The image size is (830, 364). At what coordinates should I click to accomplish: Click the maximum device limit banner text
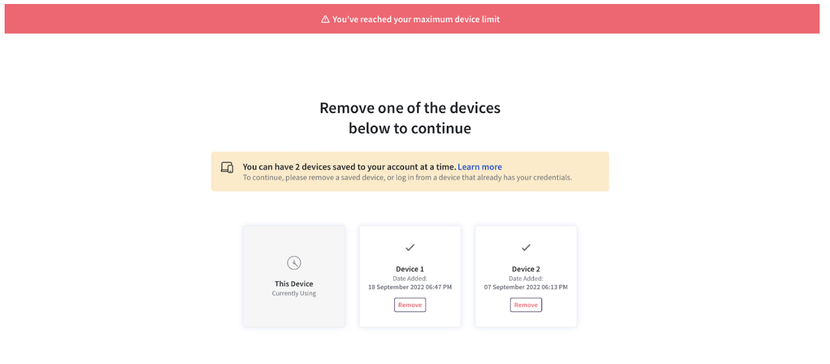416,19
